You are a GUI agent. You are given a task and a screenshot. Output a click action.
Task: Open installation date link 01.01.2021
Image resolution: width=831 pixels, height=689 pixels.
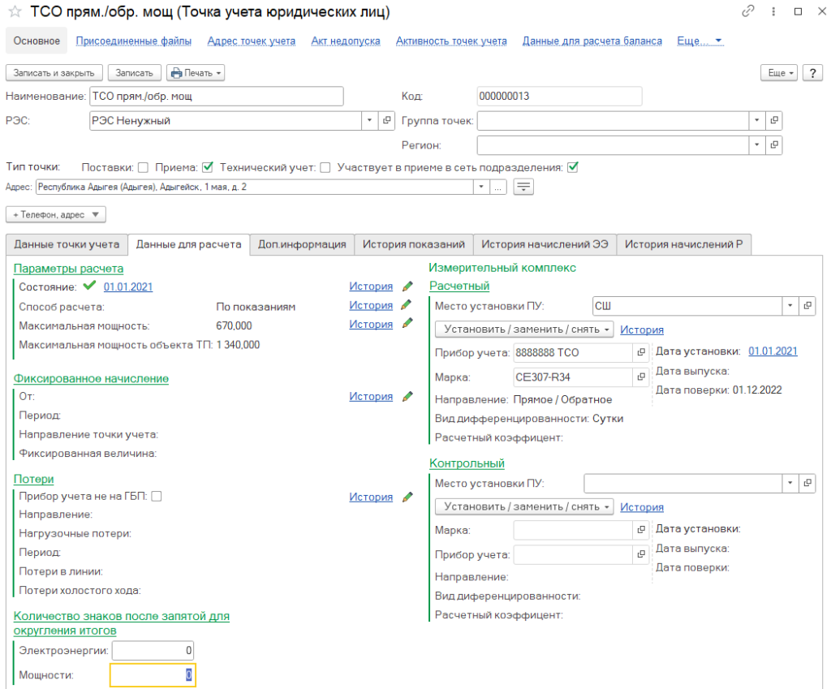coord(773,351)
